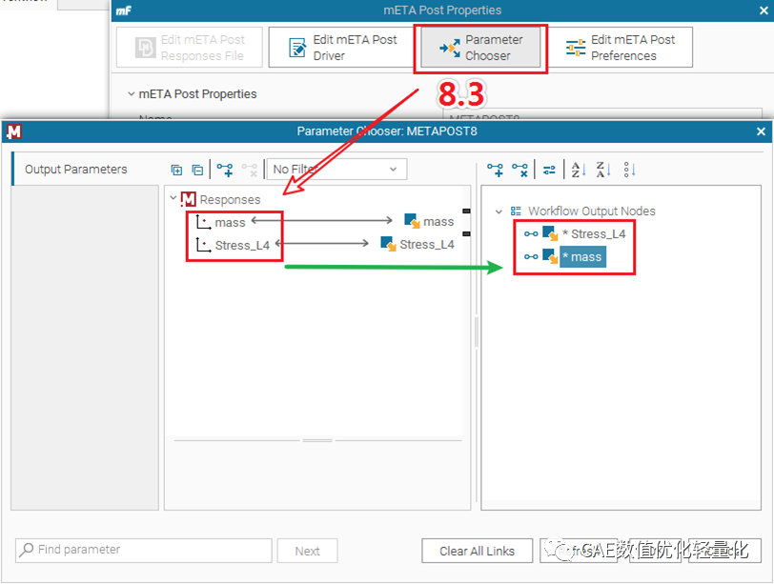Click the Clear All Links button
This screenshot has height=584, width=774.
point(477,551)
